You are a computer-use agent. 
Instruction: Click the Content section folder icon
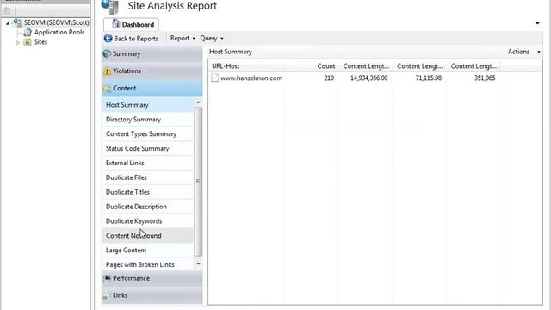point(107,88)
